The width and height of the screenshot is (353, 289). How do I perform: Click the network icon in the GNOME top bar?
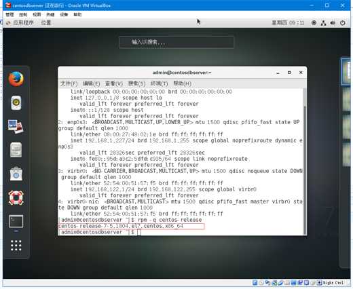323,22
